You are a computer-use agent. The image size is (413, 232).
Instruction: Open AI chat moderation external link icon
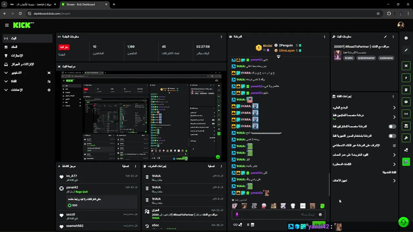pos(394,145)
